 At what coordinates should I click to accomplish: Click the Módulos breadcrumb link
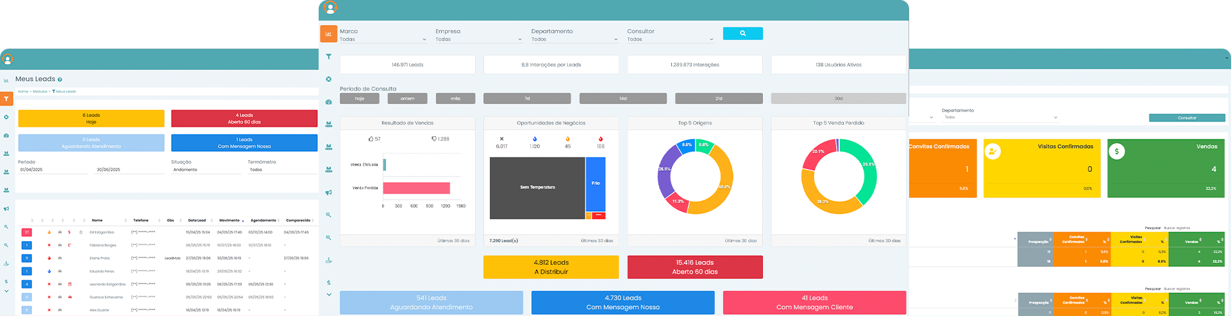(x=40, y=91)
